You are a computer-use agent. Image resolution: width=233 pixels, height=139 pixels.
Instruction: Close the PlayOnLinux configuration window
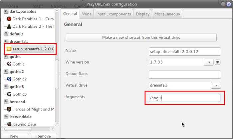point(229,4)
